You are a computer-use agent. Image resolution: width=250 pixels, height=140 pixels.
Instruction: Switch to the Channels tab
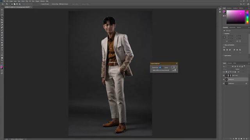click(x=230, y=63)
